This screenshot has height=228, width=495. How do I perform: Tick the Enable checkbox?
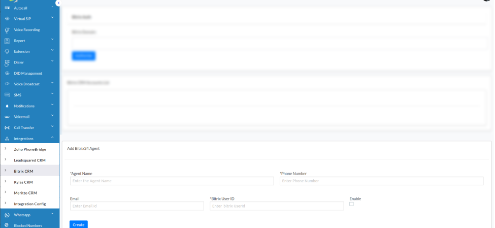pyautogui.click(x=351, y=204)
